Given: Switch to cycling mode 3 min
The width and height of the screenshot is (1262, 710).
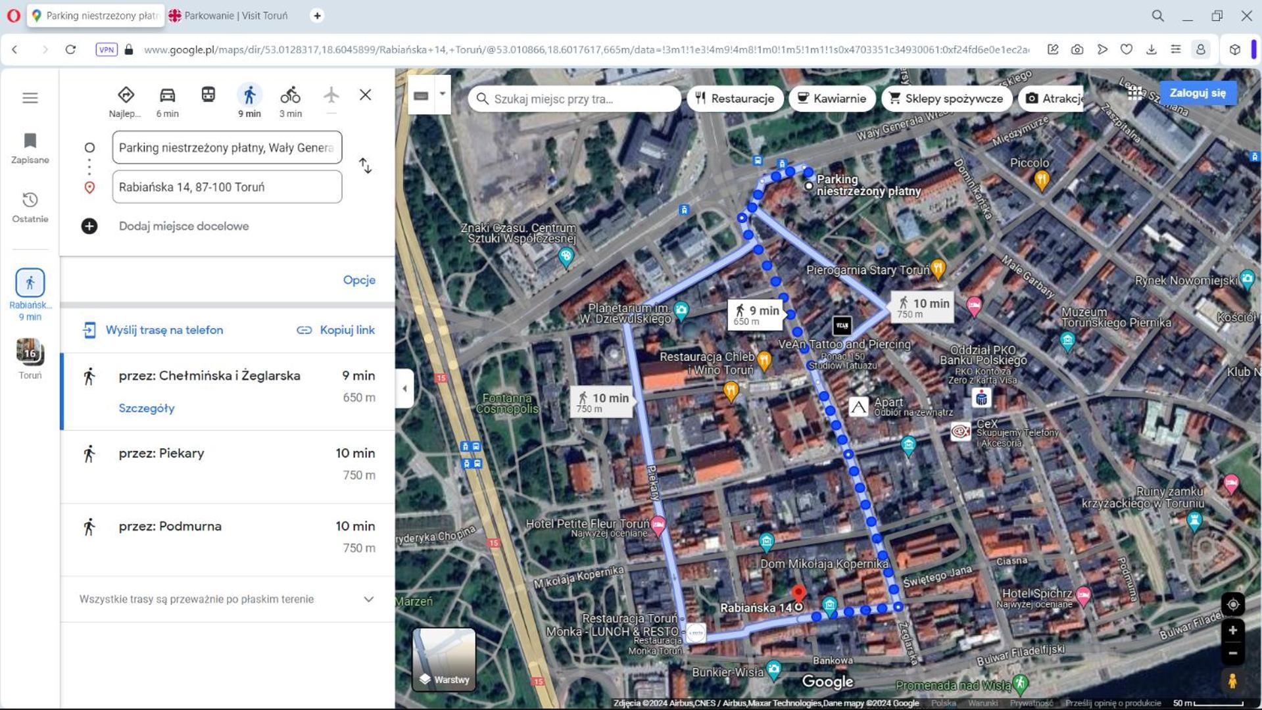Looking at the screenshot, I should (290, 101).
